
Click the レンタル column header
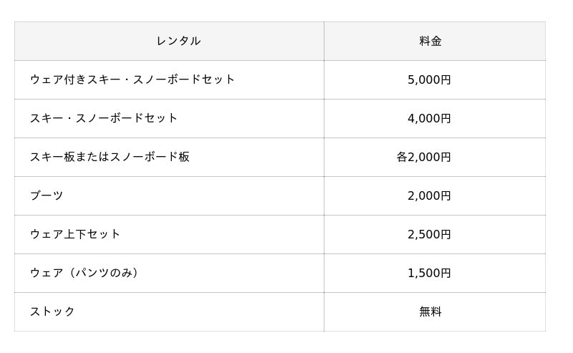178,41
